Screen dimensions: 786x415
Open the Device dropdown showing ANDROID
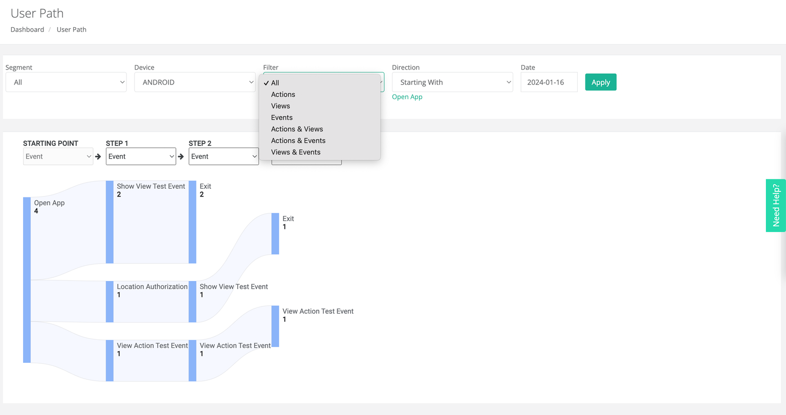[x=194, y=82]
